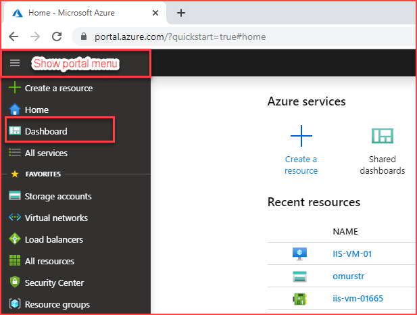Click the browser forward arrow
The height and width of the screenshot is (315, 417).
click(x=35, y=37)
